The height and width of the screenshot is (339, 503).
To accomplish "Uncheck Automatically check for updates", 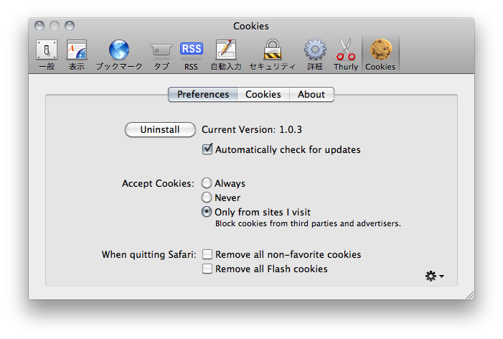I will pos(207,149).
